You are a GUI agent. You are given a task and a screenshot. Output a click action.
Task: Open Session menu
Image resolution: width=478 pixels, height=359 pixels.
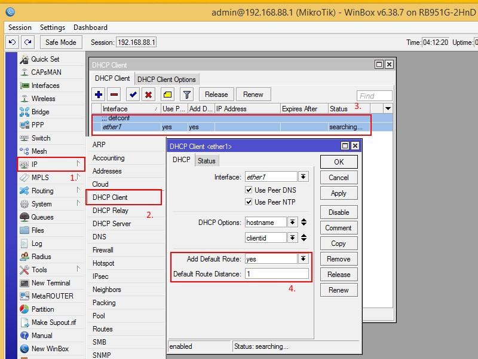click(20, 28)
